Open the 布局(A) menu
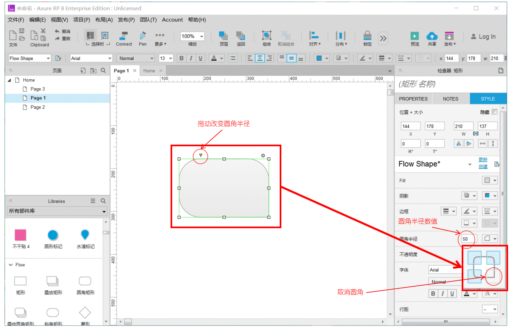Viewport: 513px width, 332px height. [104, 20]
